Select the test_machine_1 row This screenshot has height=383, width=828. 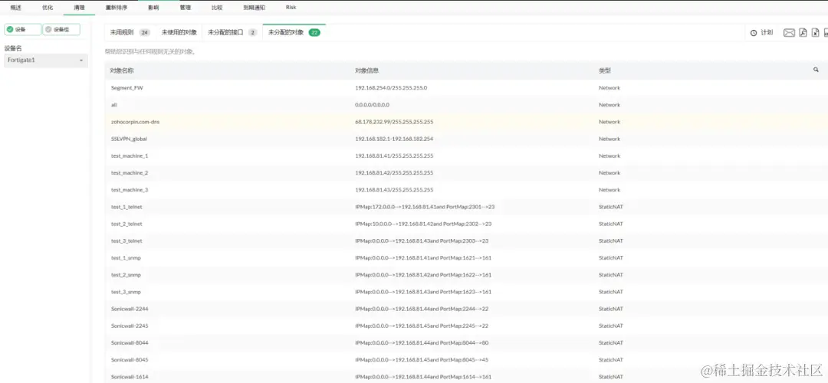466,156
